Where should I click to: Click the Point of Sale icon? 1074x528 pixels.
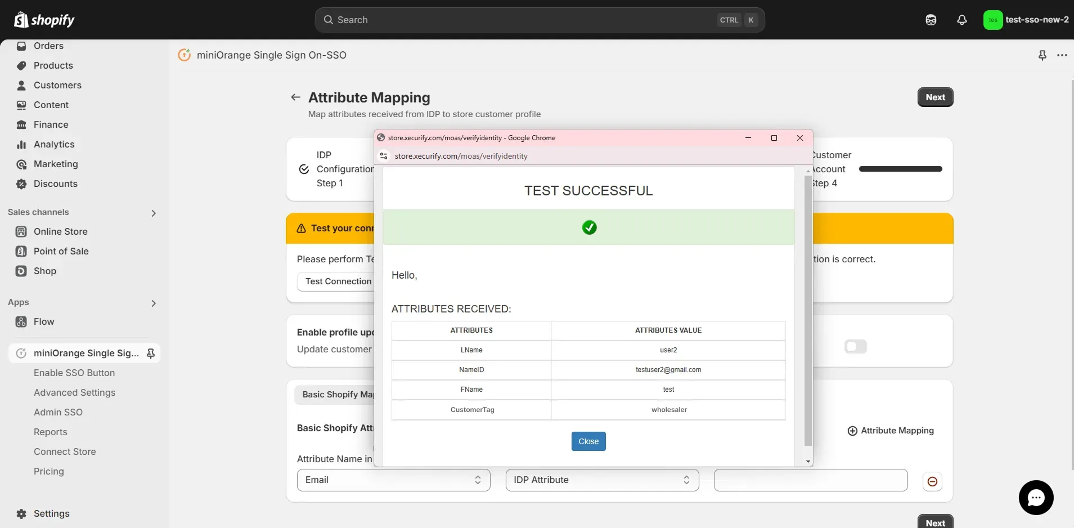pyautogui.click(x=21, y=252)
